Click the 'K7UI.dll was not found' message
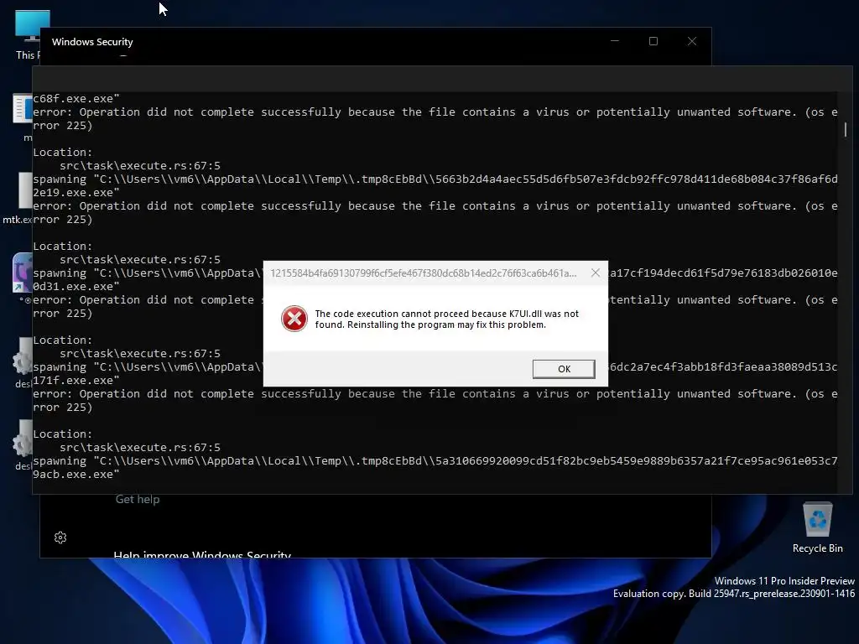Viewport: 859px width, 644px height. coord(446,319)
